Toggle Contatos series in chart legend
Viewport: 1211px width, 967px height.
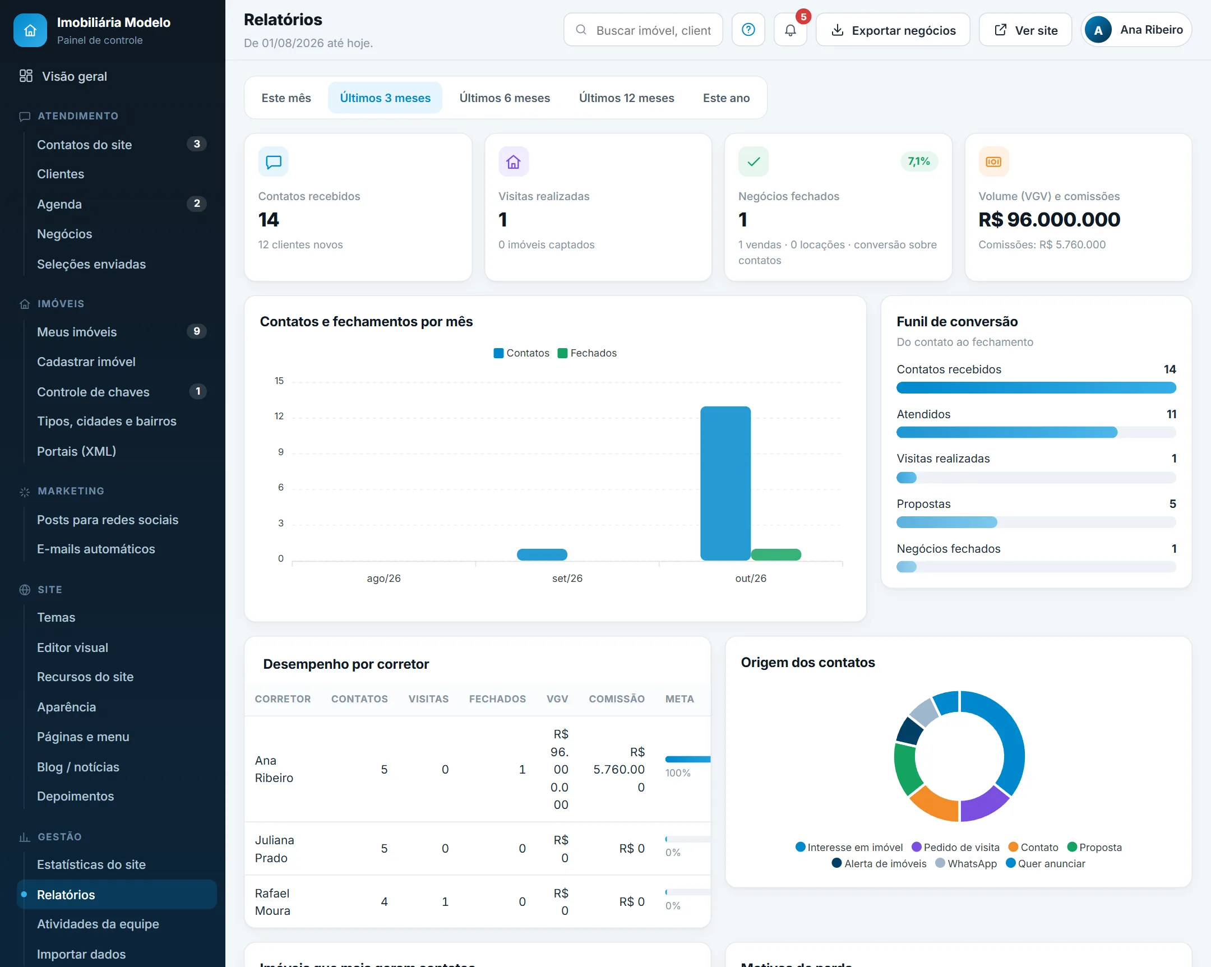coord(521,353)
